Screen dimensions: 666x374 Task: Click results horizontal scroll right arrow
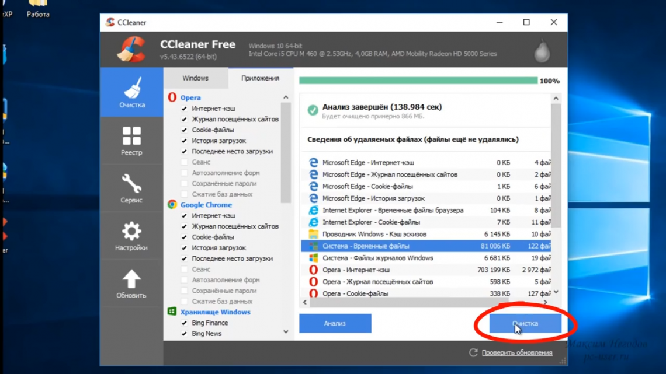tap(546, 302)
